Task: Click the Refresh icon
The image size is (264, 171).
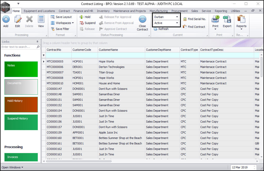Action: [x=156, y=29]
